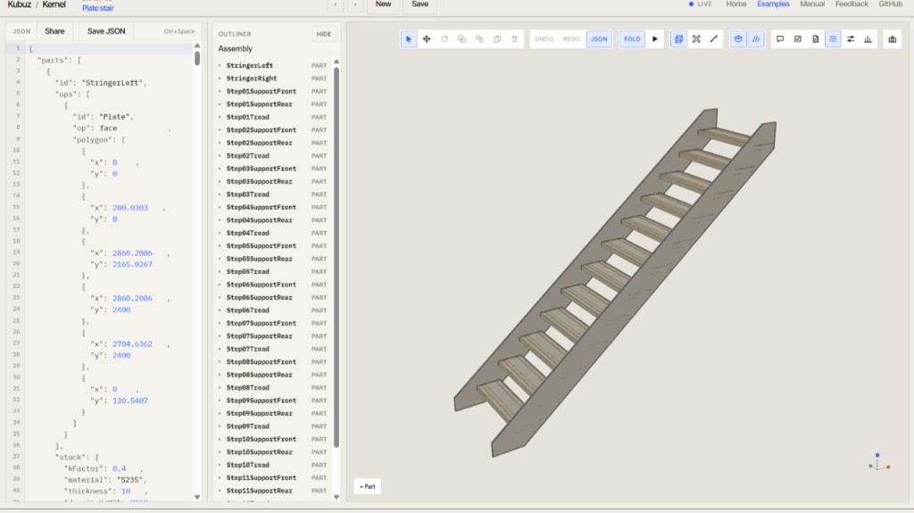Image resolution: width=914 pixels, height=513 pixels.
Task: Expand the Step02SupportRear row
Action: pos(220,143)
